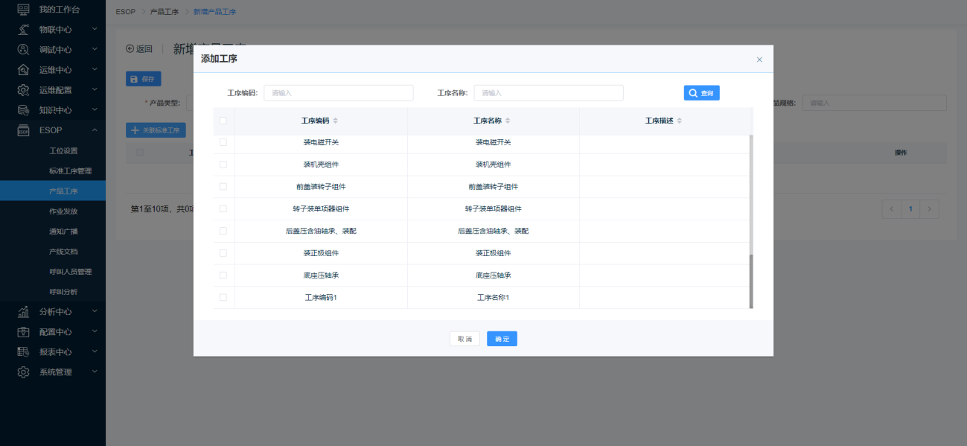Select the 底座压轴承 row checkbox
The image size is (967, 446).
[x=223, y=275]
